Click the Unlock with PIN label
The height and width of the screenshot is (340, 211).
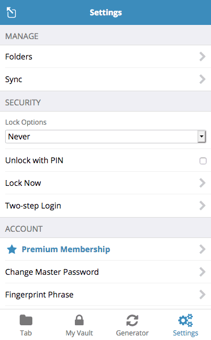[x=34, y=160]
